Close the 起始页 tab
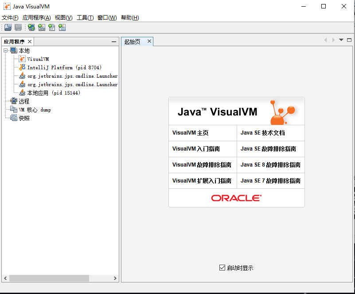Image resolution: width=355 pixels, height=294 pixels. (149, 41)
